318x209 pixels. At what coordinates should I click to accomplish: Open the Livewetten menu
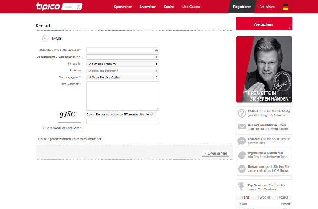[x=148, y=7]
